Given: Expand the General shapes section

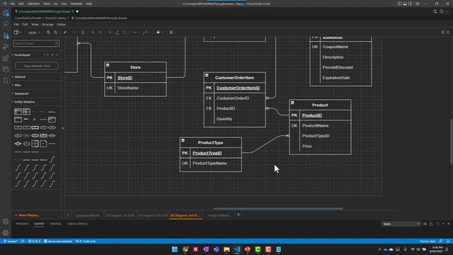Looking at the screenshot, I should click(x=19, y=77).
